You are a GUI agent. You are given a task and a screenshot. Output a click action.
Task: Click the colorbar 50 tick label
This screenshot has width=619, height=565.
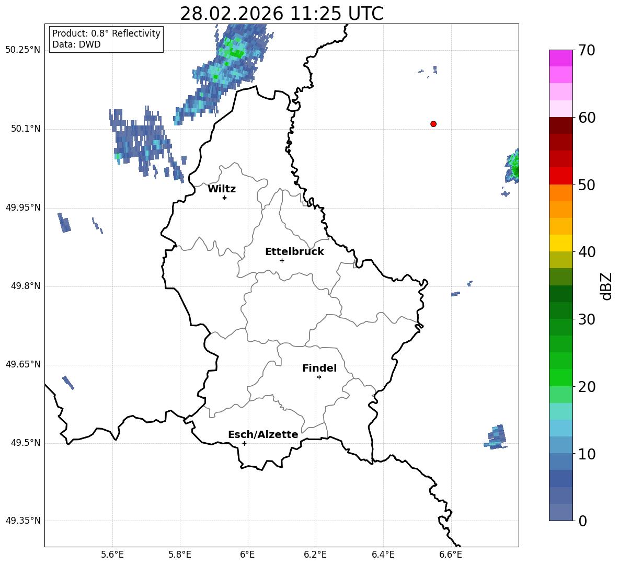pos(587,185)
